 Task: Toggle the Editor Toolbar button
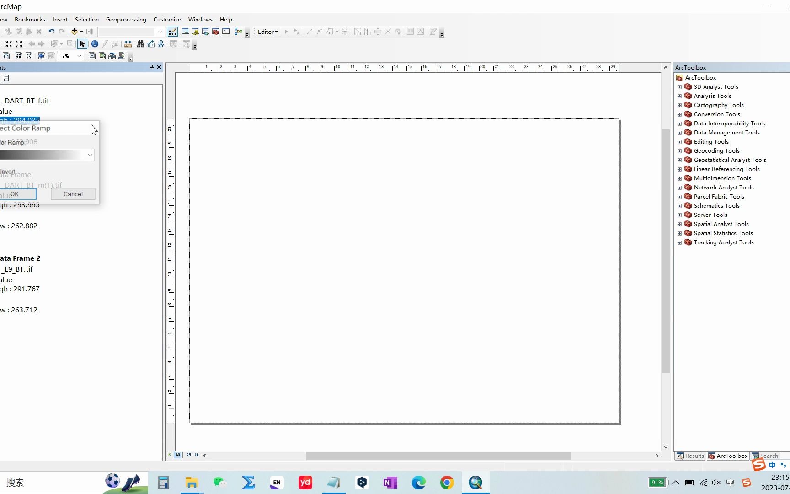(x=173, y=32)
